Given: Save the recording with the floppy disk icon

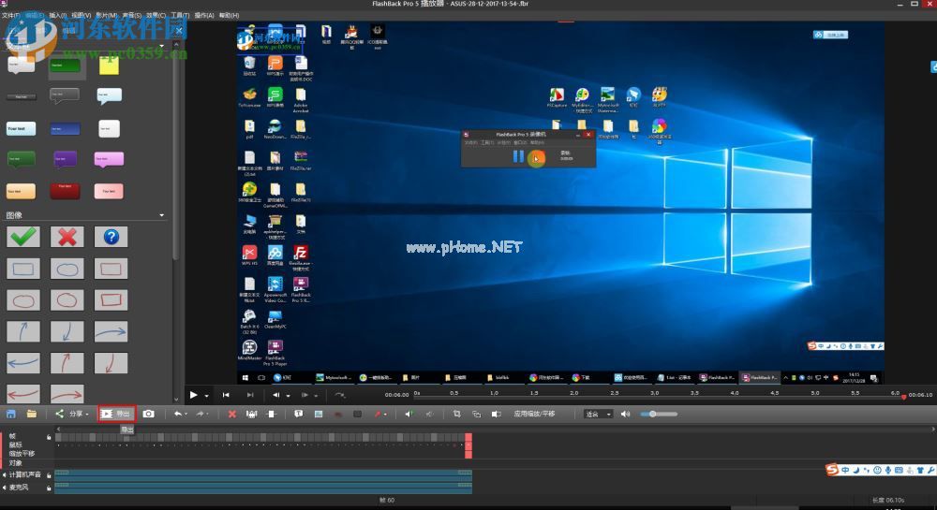Looking at the screenshot, I should point(10,414).
